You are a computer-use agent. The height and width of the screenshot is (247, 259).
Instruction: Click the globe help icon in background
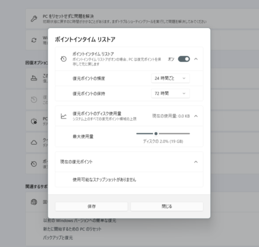coord(34,202)
